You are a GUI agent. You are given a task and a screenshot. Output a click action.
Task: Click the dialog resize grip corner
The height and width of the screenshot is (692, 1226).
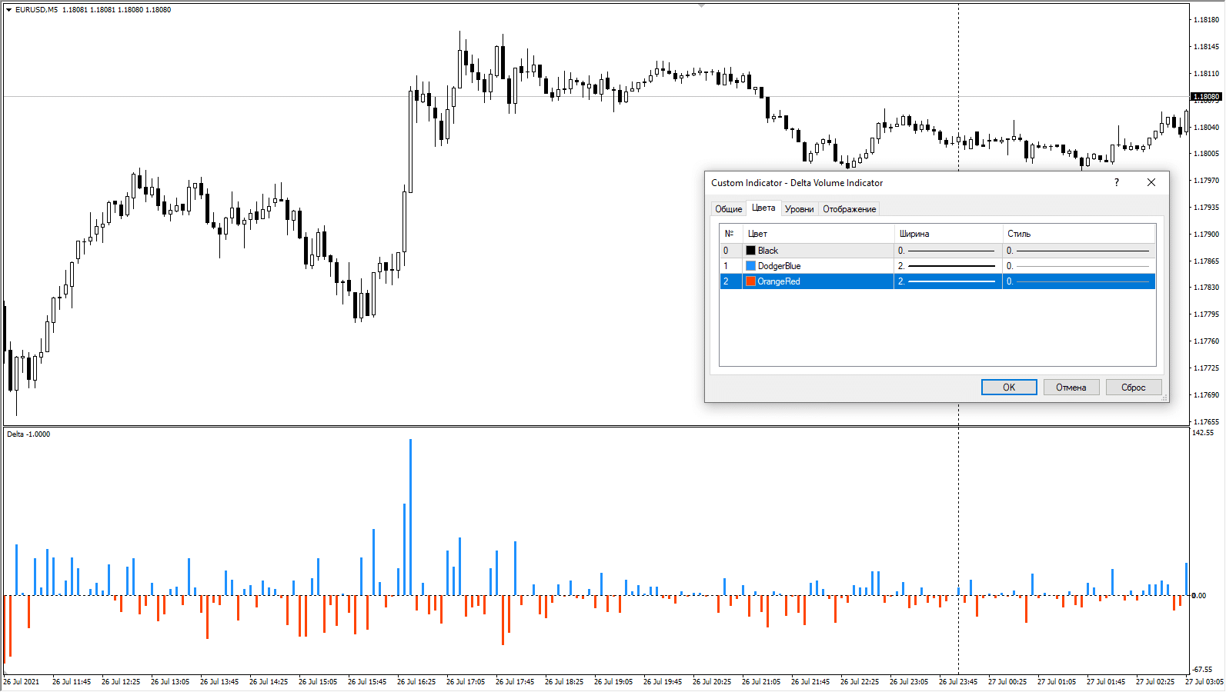click(x=1164, y=398)
